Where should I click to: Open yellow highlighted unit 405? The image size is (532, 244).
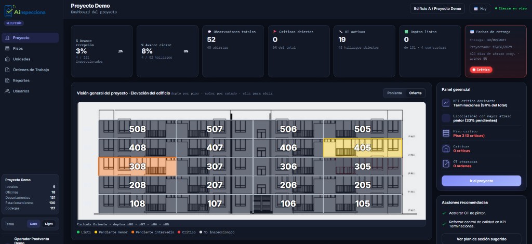pyautogui.click(x=362, y=148)
